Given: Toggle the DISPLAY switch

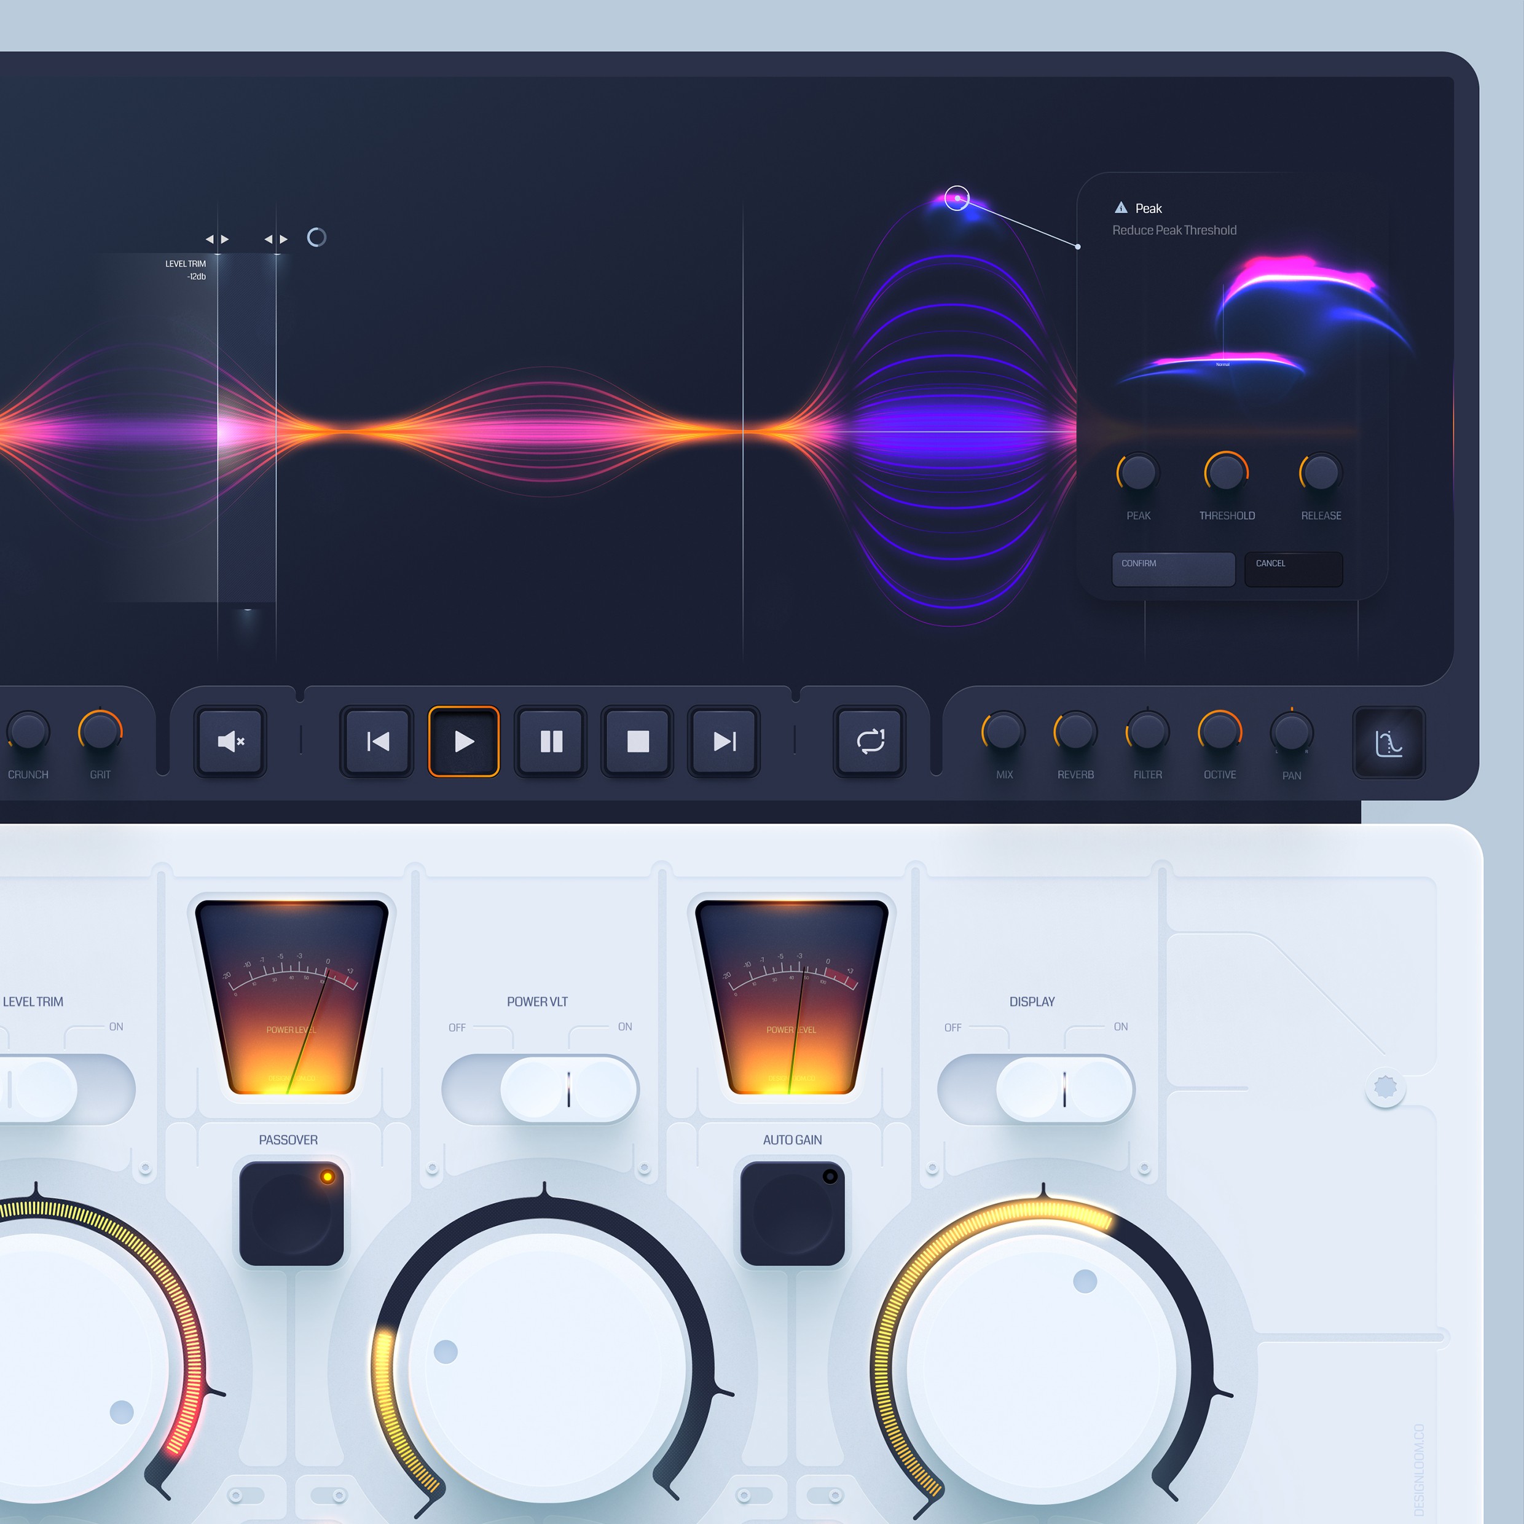Looking at the screenshot, I should [x=1035, y=1090].
